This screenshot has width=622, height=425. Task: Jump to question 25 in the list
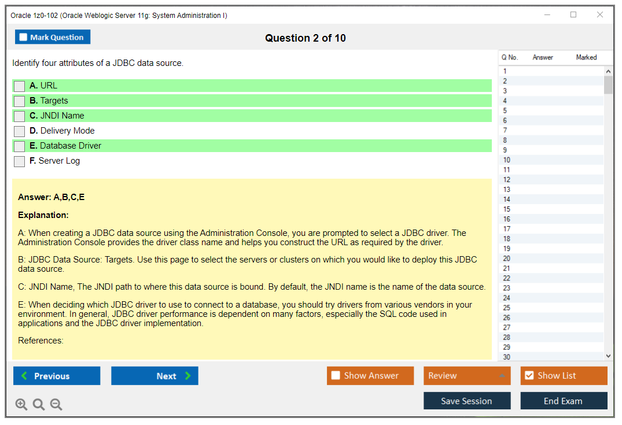507,308
